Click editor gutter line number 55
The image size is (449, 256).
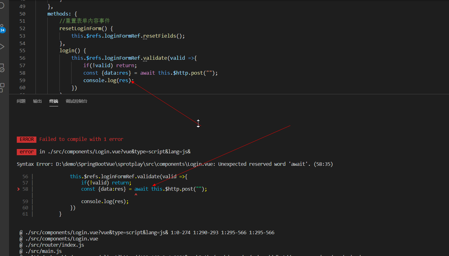[x=22, y=50]
